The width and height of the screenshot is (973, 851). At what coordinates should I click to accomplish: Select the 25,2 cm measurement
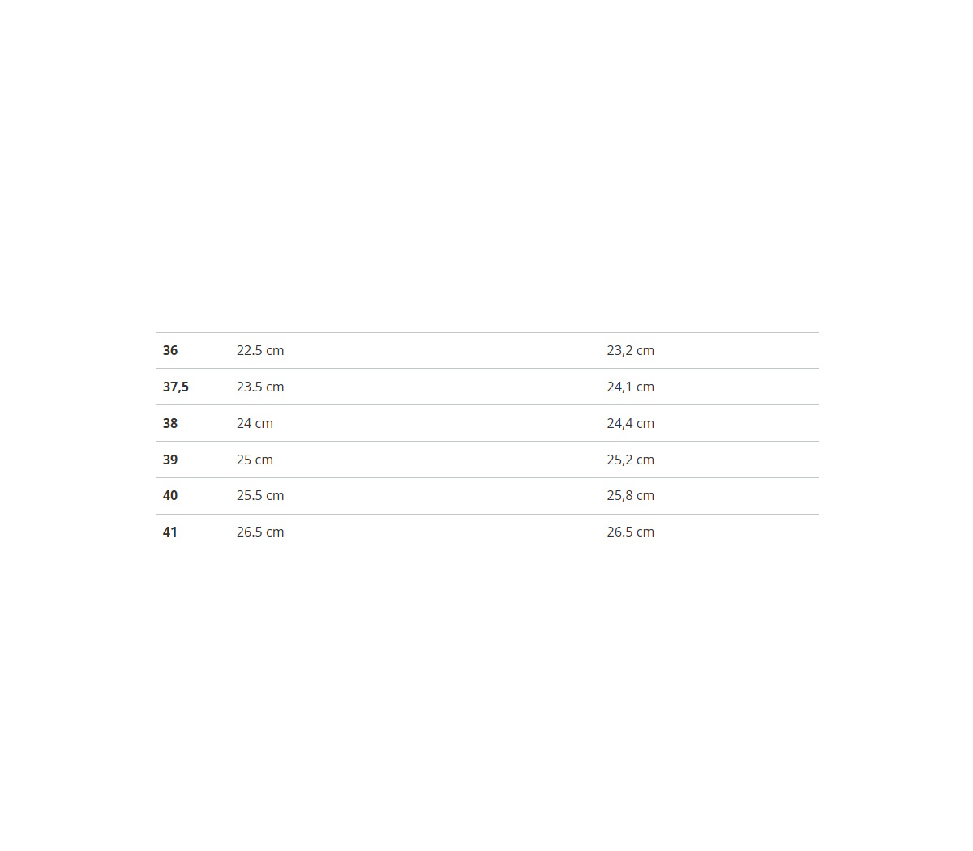point(630,460)
